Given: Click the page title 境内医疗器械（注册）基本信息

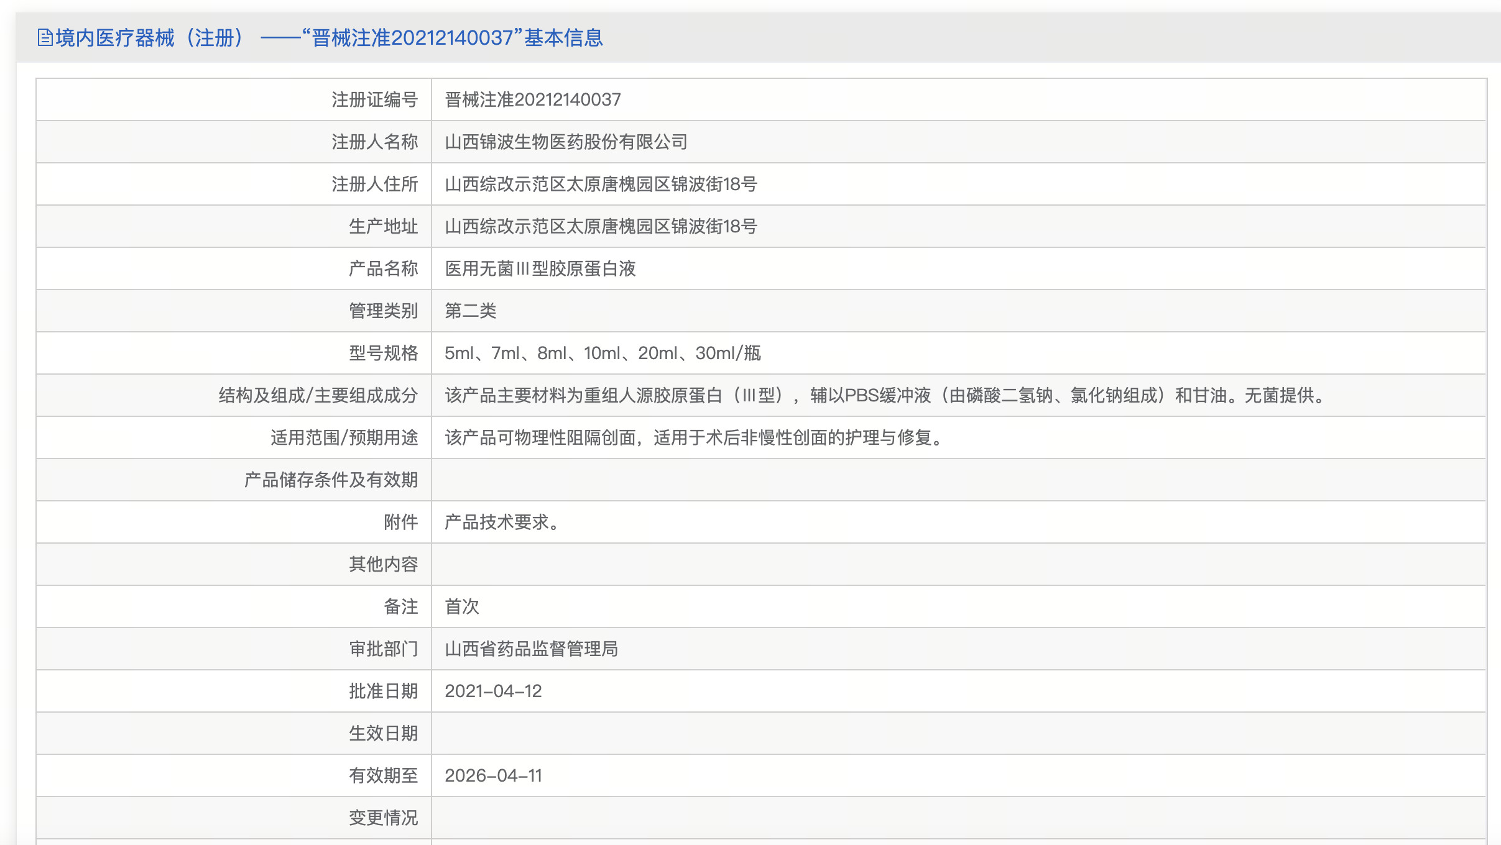Looking at the screenshot, I should 330,38.
